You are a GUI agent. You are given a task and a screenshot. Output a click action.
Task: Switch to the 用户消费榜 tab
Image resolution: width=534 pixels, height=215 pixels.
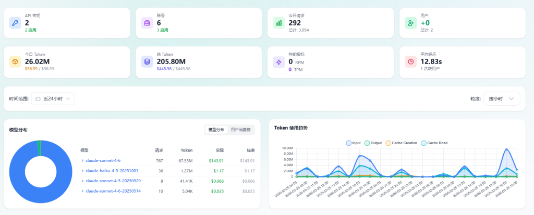coord(240,130)
